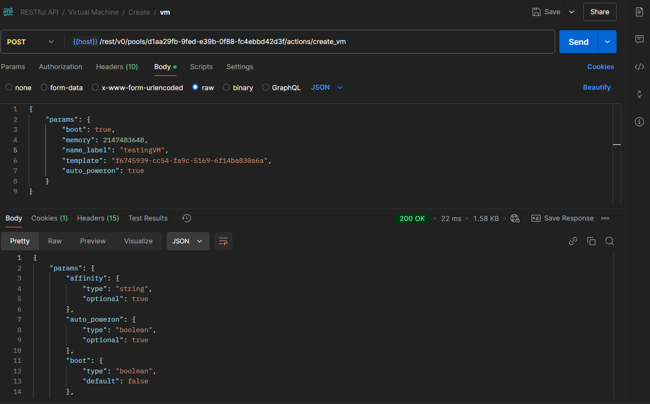Click the Save floppy disk icon

(x=536, y=12)
